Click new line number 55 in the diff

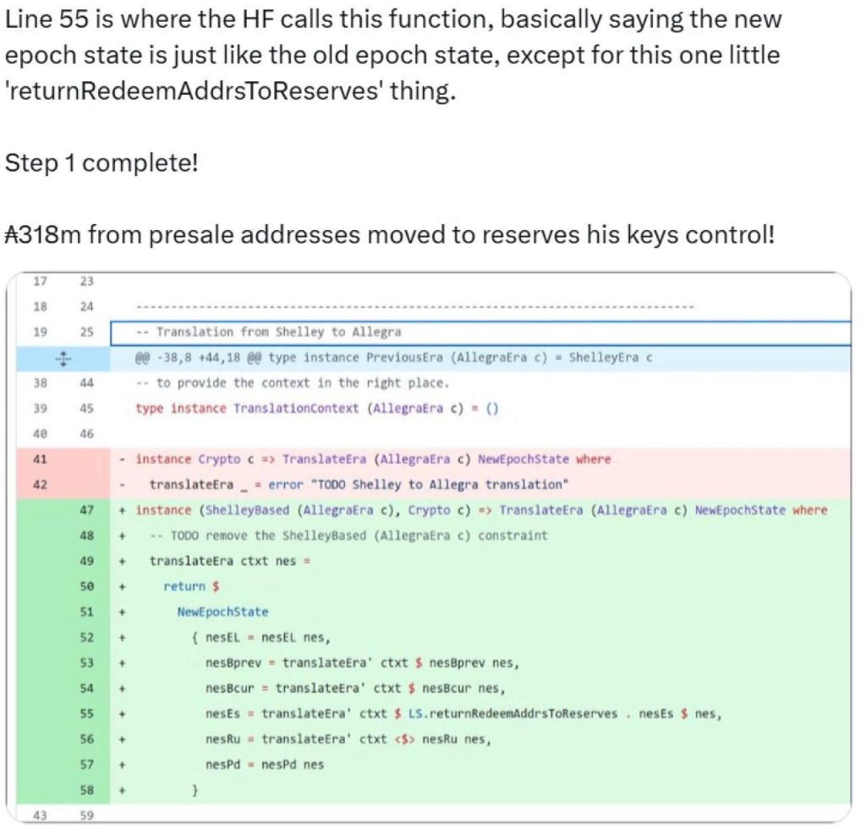[87, 714]
